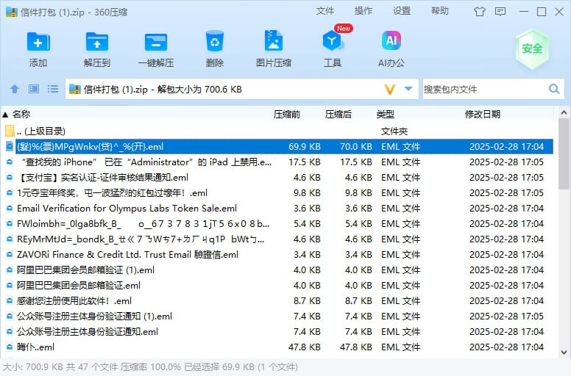Click the orange V chevron in the path bar
Viewport: 571px width, 376px height.
(390, 89)
